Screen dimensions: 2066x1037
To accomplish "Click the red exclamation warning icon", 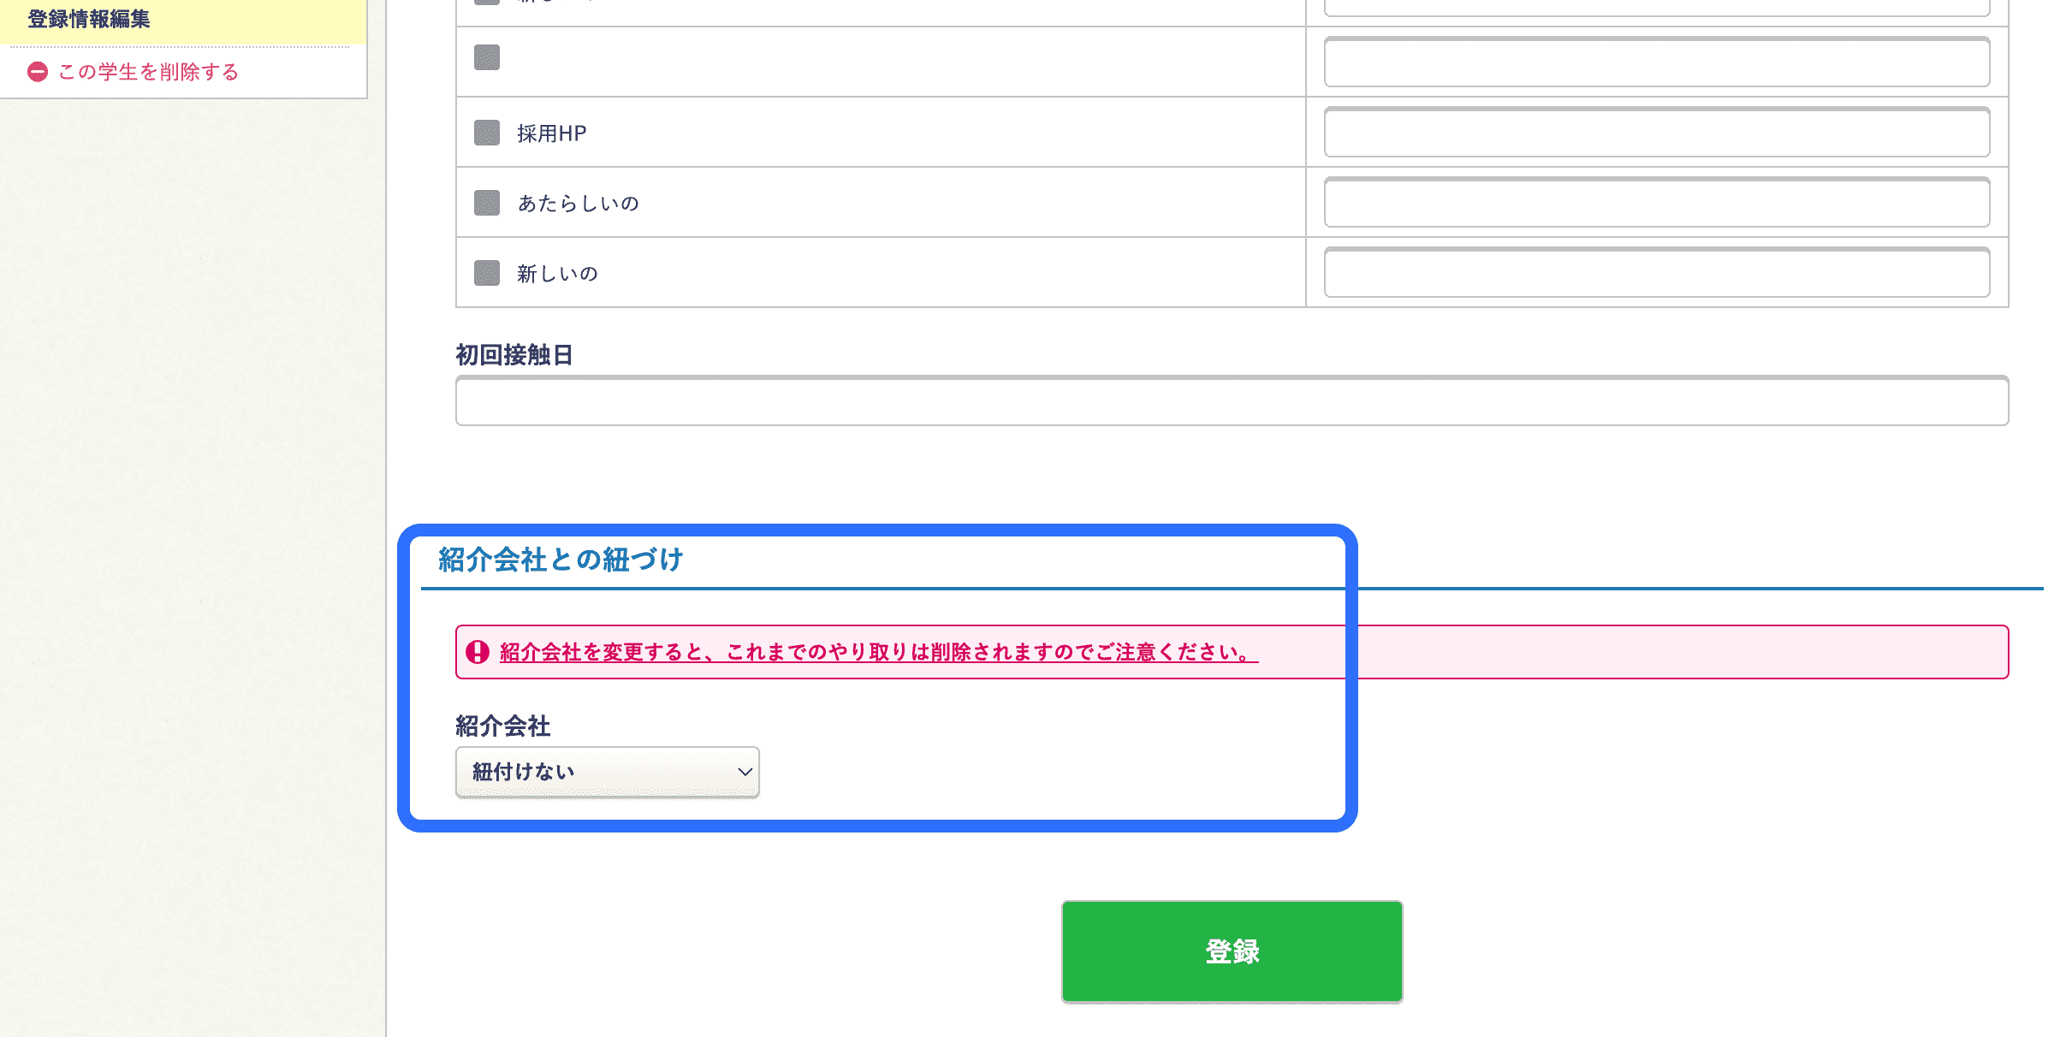I will tap(478, 652).
